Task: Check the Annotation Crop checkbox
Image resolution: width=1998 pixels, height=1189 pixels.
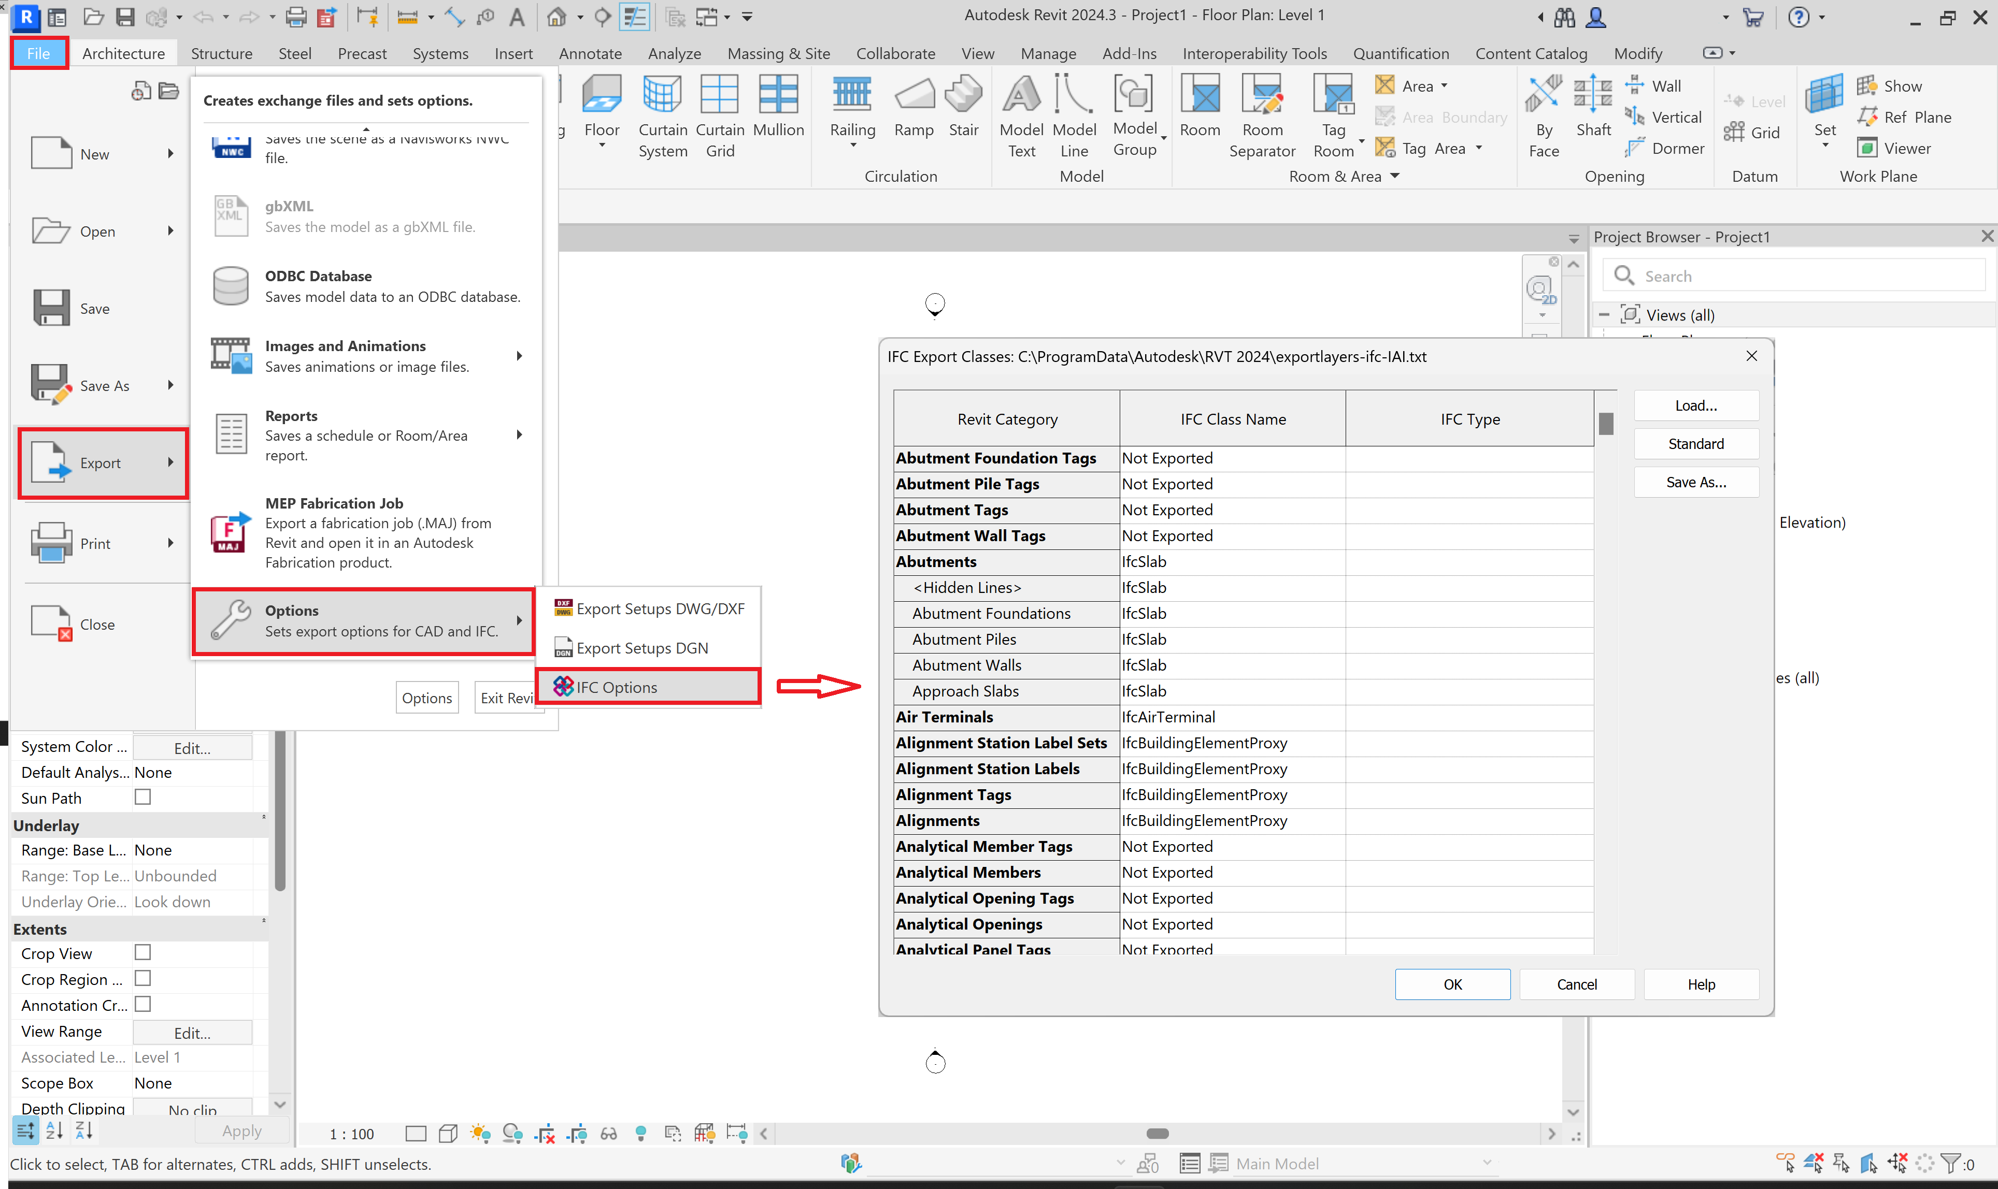Action: click(x=142, y=1004)
